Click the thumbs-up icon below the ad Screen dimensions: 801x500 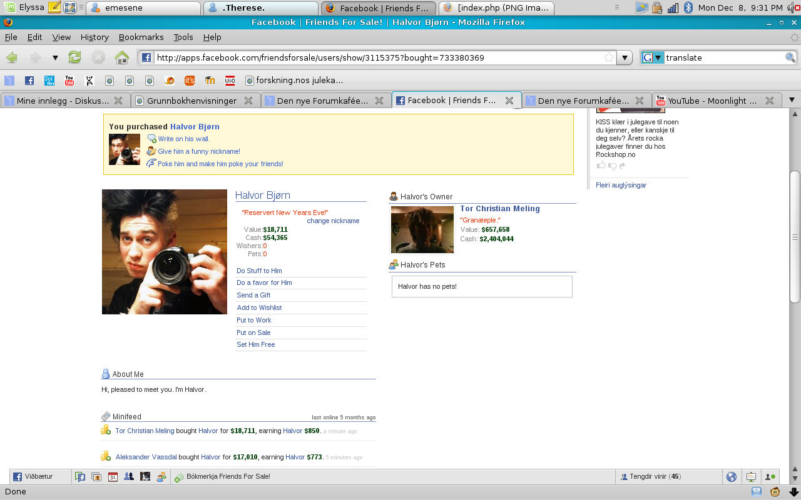[x=601, y=166]
